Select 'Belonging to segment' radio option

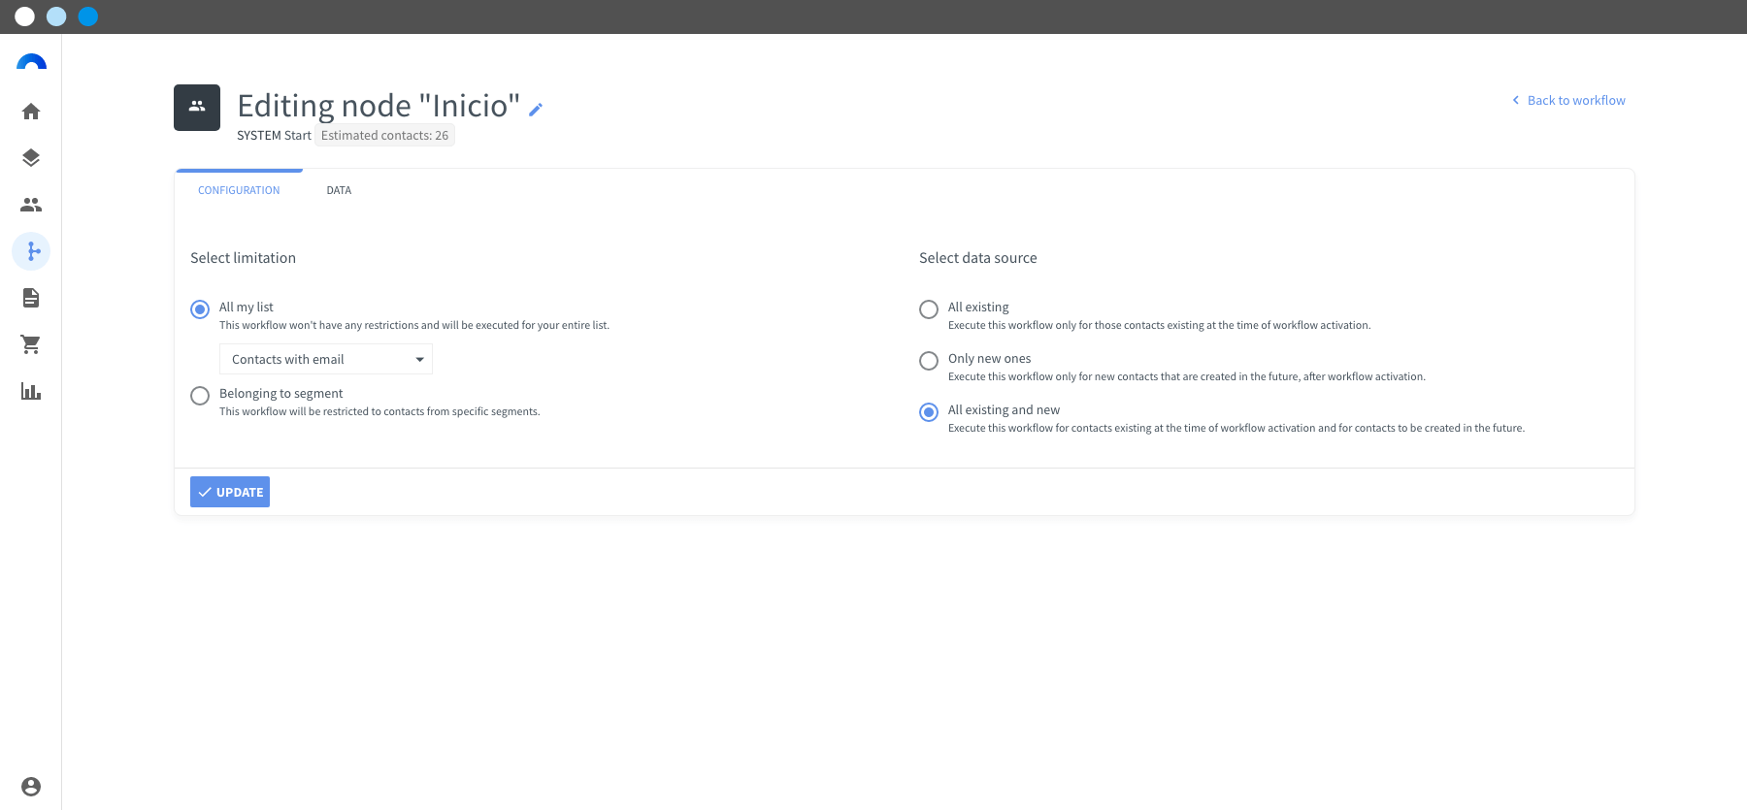coord(200,396)
